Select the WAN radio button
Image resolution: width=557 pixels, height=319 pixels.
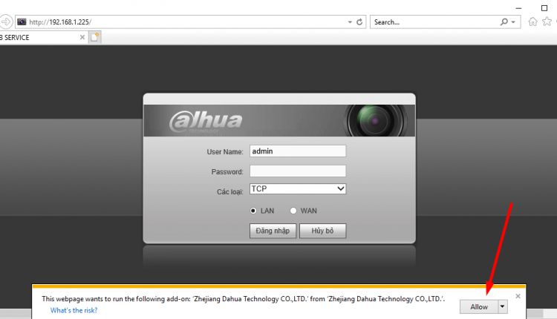(x=293, y=211)
